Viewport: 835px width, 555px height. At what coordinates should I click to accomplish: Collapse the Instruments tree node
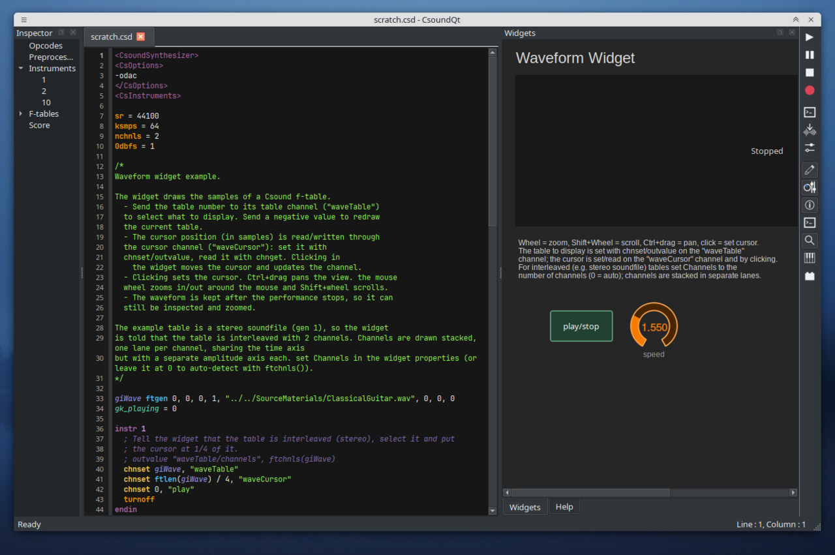click(21, 68)
